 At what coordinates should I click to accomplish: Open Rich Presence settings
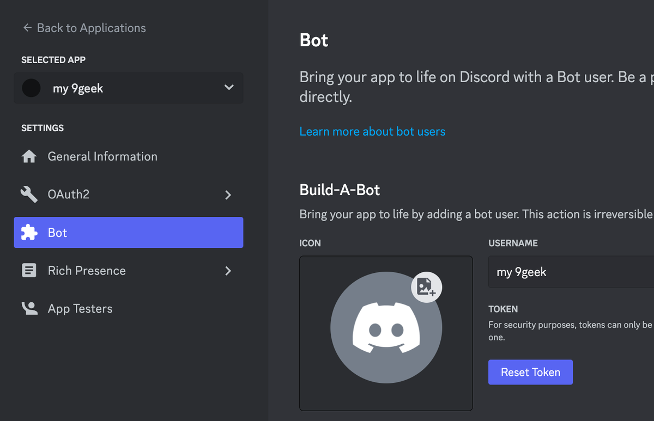click(129, 271)
